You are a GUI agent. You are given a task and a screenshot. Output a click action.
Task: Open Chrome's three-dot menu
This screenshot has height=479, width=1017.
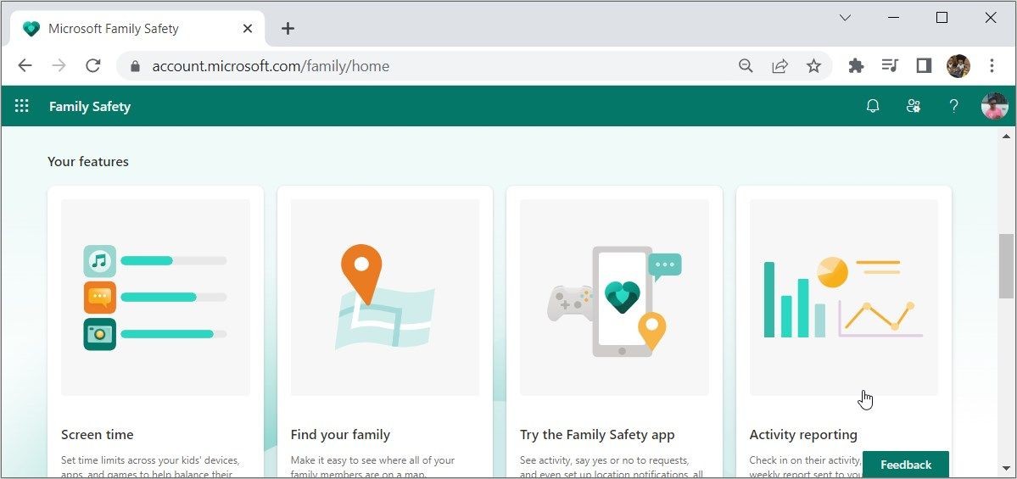[x=992, y=65]
